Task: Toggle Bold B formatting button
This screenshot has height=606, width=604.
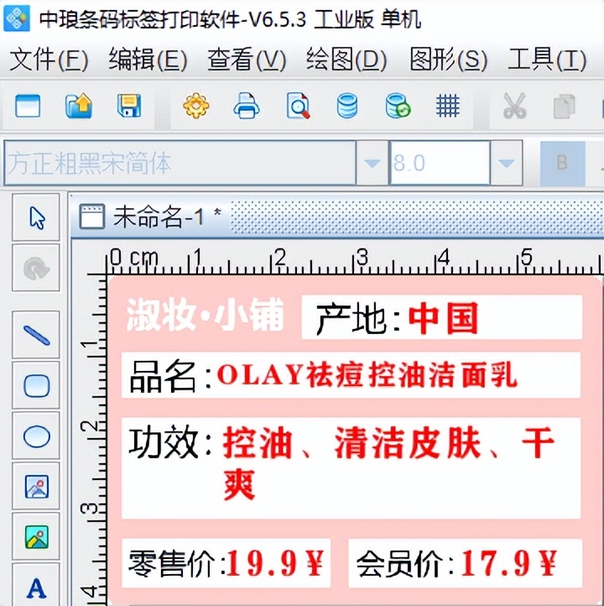Action: (x=562, y=163)
